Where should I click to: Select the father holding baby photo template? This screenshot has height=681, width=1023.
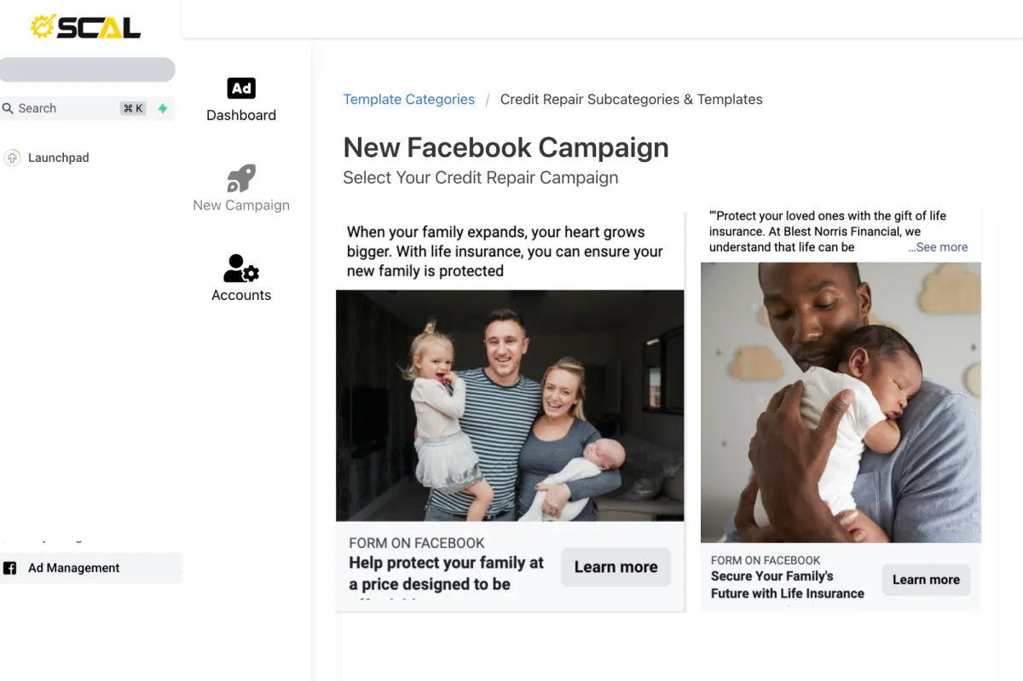[841, 402]
